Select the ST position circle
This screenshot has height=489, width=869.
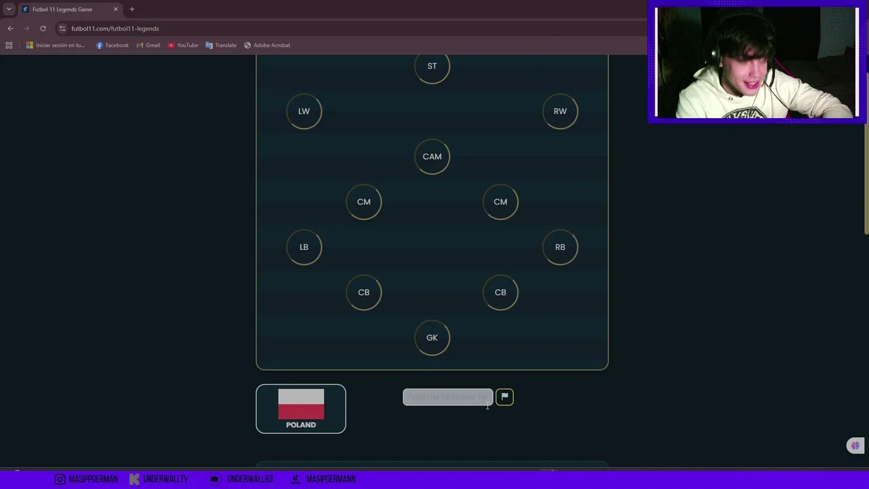(x=432, y=66)
